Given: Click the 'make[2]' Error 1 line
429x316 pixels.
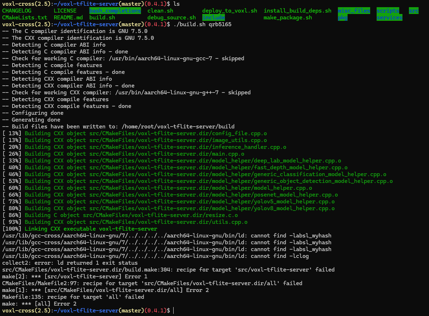Looking at the screenshot, I should (75, 277).
